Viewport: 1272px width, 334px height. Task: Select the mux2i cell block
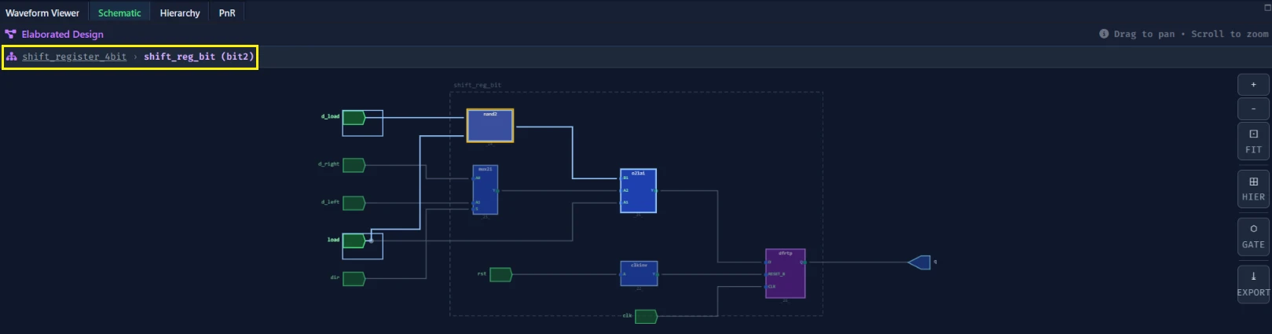click(x=486, y=189)
